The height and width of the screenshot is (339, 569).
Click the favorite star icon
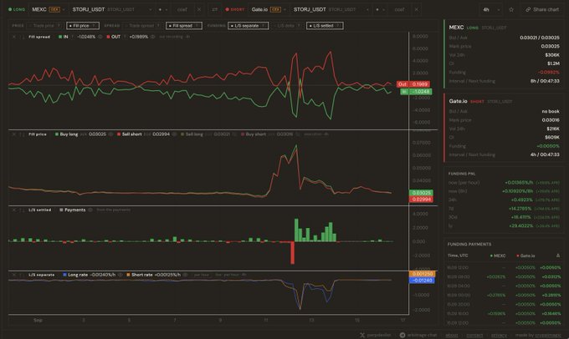point(511,9)
